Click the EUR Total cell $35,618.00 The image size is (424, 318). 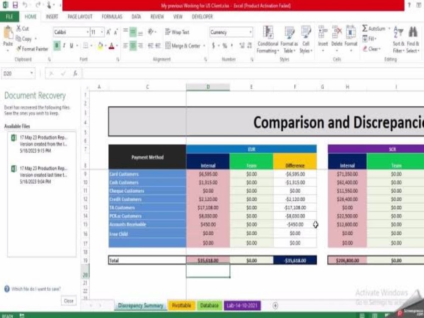[208, 261]
